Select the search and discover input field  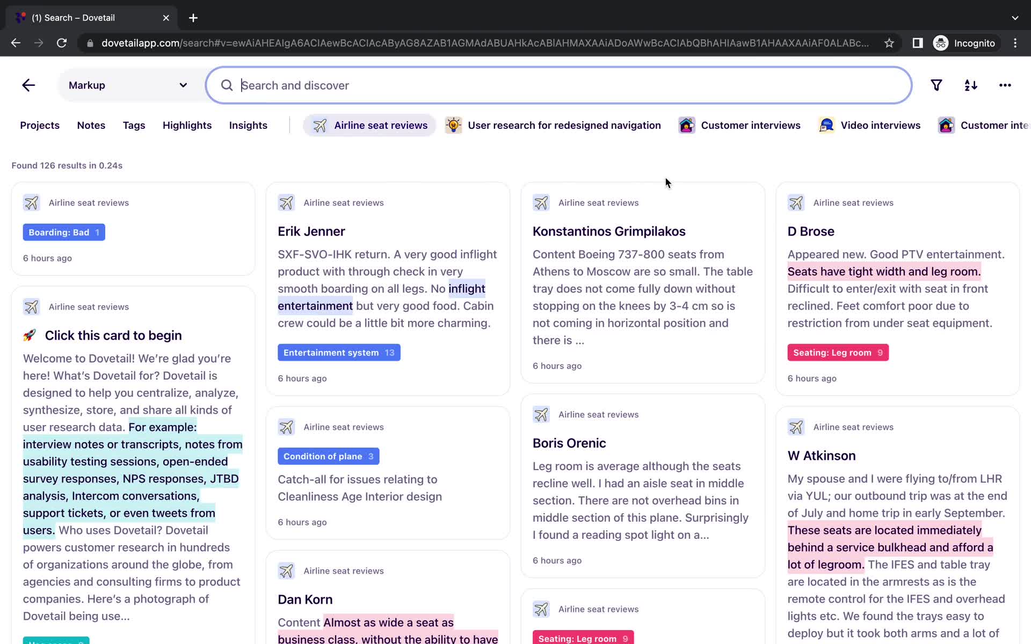pos(559,85)
